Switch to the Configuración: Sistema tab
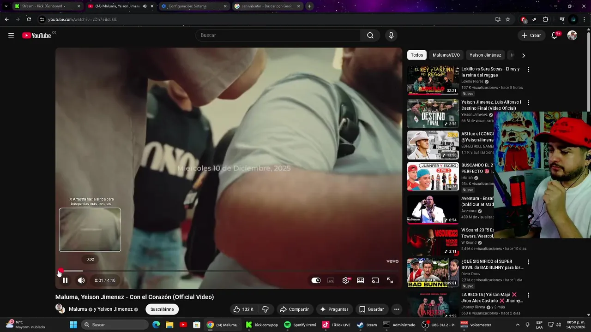 point(194,6)
